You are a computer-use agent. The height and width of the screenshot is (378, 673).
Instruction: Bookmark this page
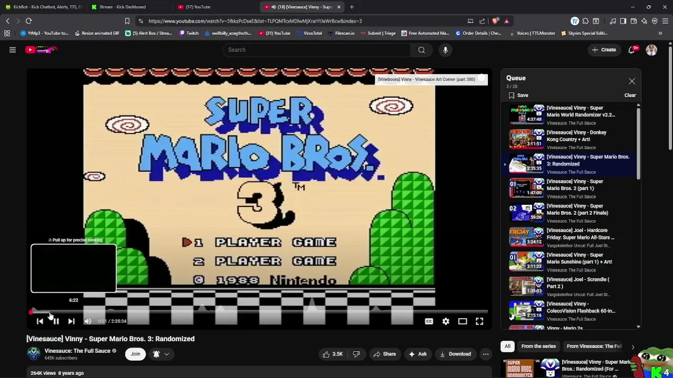pos(127,21)
